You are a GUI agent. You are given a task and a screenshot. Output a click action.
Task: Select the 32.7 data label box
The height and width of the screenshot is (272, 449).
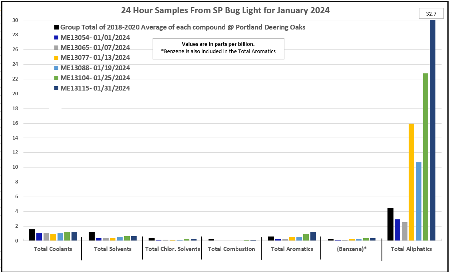coord(431,14)
